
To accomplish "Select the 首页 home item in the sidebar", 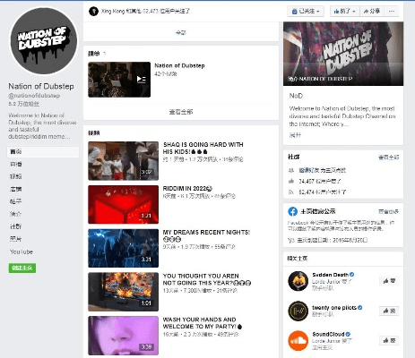I will [43, 152].
